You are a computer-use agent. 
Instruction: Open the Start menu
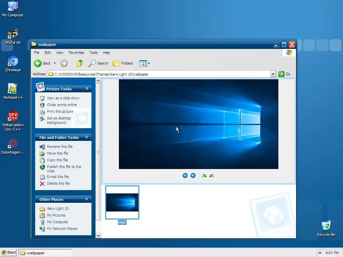9,253
